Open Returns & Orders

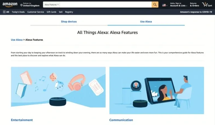point(194,4)
